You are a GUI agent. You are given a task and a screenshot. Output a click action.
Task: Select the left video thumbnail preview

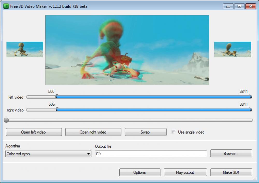click(25, 49)
